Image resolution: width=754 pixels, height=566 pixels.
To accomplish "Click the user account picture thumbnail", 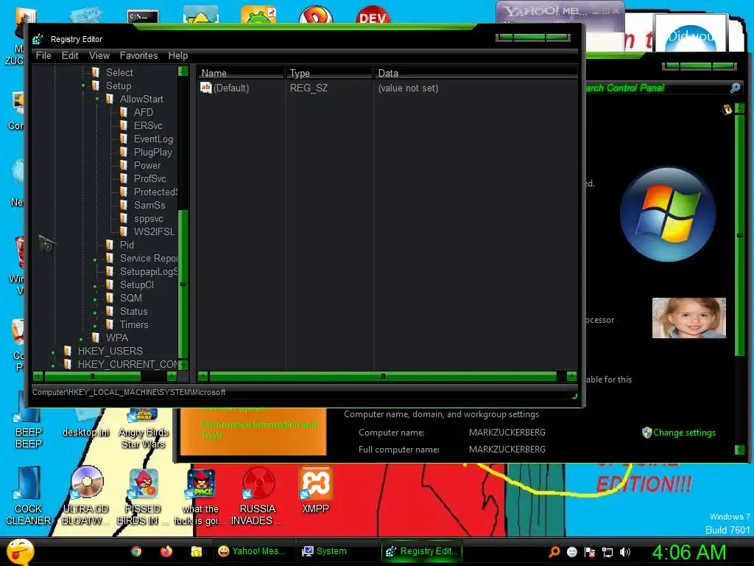I will point(688,318).
